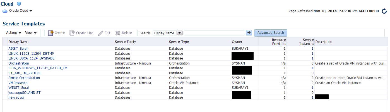Click the Create button
This screenshot has width=390, height=112.
(x=56, y=33)
